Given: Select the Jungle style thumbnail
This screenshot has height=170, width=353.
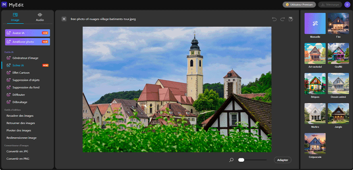Looking at the screenshot, I should pyautogui.click(x=338, y=114).
